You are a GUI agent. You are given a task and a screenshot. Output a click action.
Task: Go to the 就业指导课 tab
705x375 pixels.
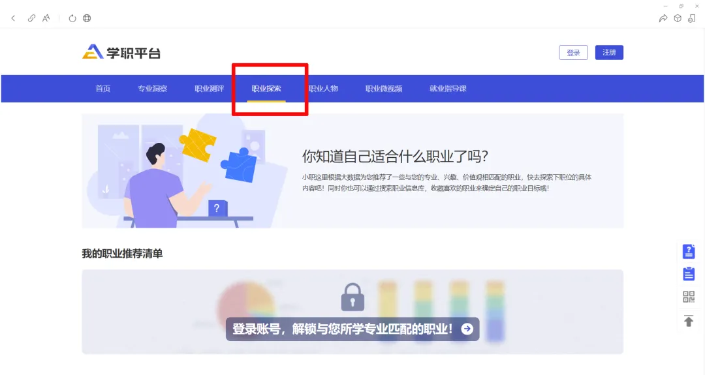point(448,89)
